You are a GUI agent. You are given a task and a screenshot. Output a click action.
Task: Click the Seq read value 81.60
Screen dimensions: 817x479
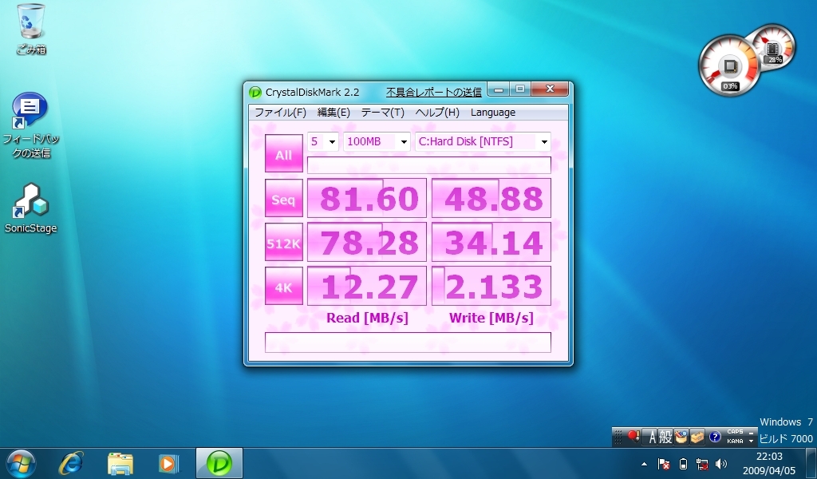tap(367, 198)
